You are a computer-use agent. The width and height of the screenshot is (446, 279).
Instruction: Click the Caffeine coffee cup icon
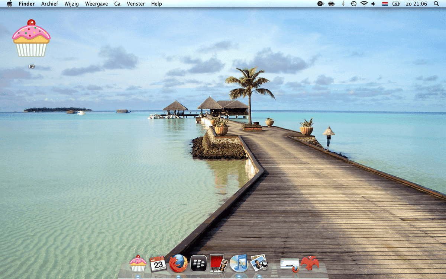pyautogui.click(x=331, y=4)
